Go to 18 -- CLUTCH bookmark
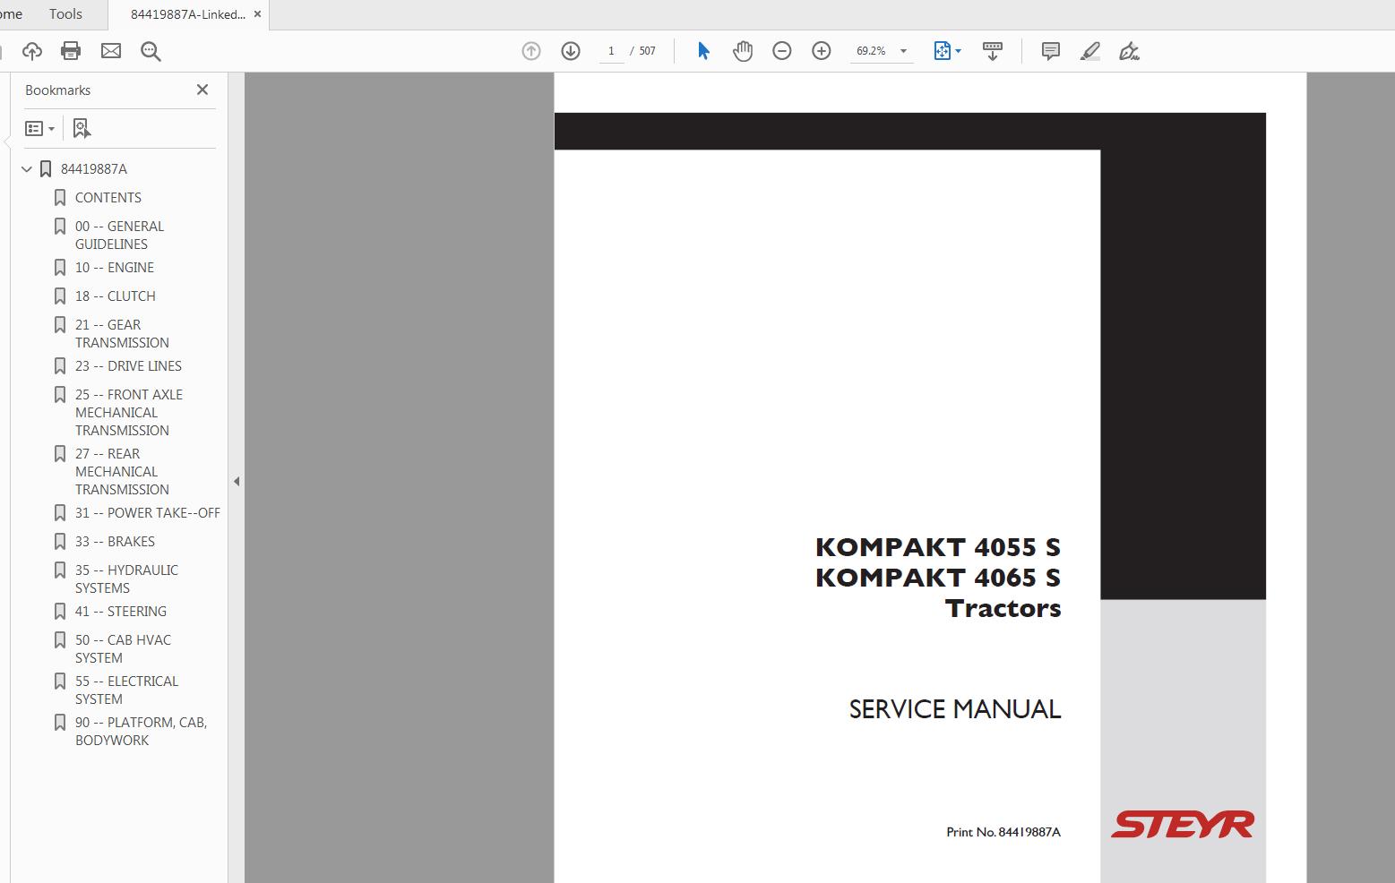The image size is (1395, 883). [116, 296]
